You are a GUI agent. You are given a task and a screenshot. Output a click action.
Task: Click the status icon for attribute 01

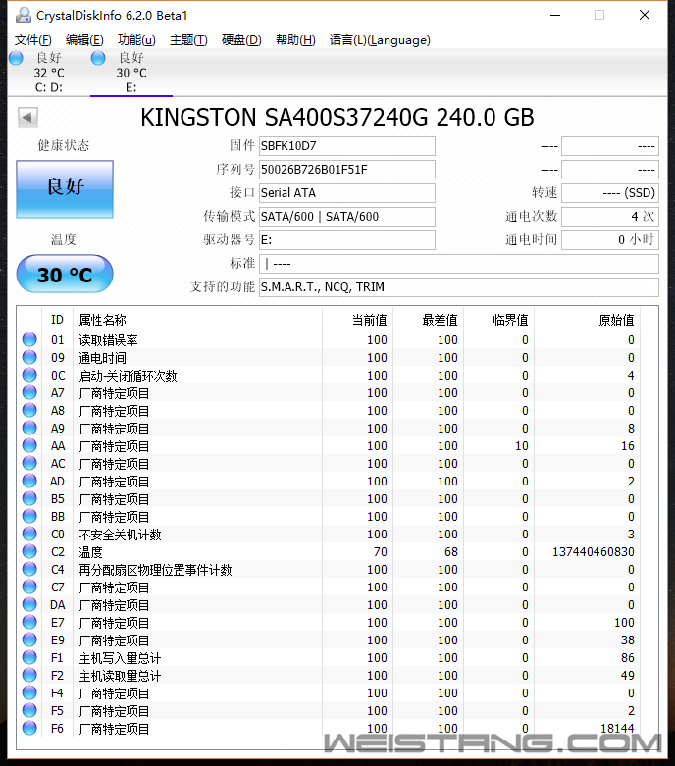[29, 339]
